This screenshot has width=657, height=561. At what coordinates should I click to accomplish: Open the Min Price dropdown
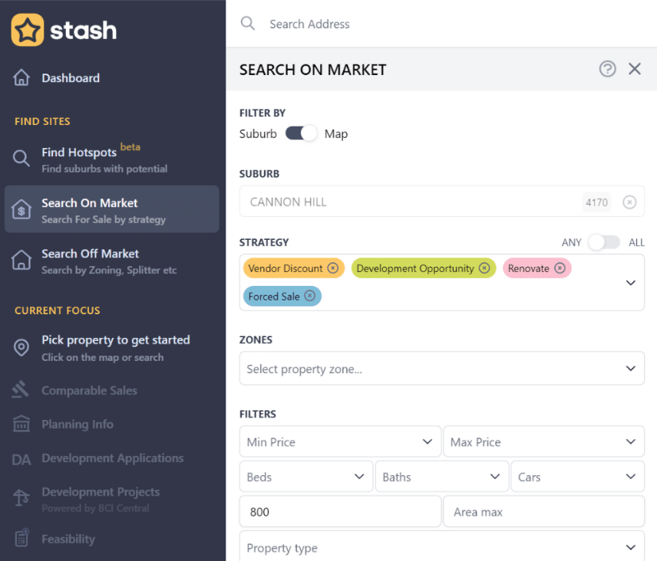click(340, 442)
